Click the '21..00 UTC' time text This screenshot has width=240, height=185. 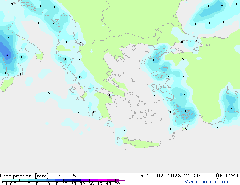point(198,176)
